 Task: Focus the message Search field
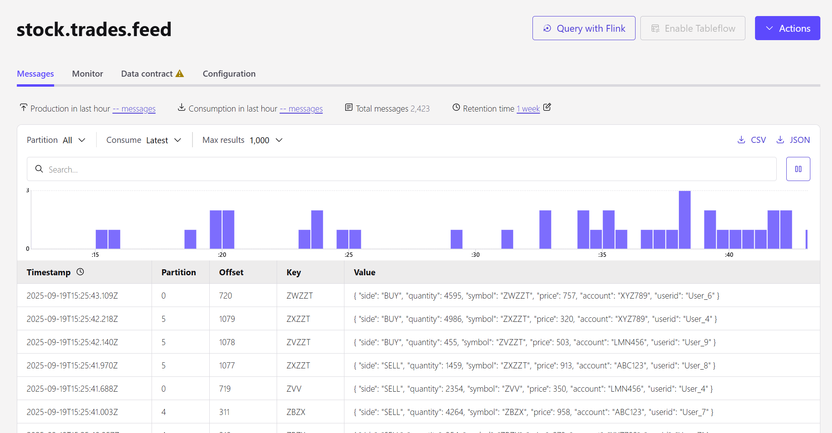tap(401, 169)
